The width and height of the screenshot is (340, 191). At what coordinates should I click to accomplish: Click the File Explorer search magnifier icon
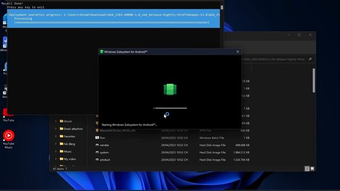310,59
